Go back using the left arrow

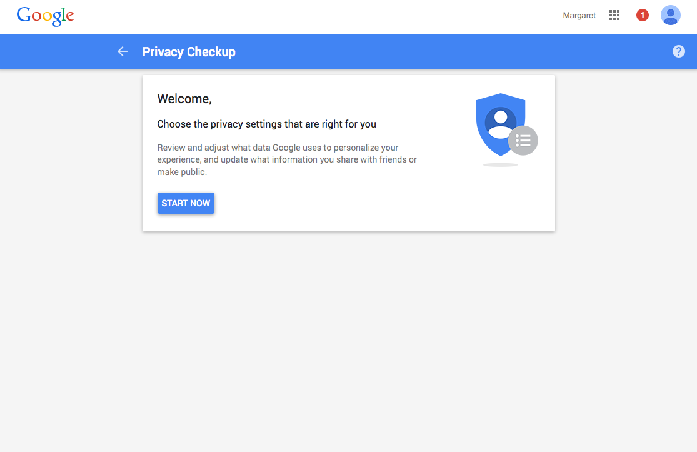123,51
